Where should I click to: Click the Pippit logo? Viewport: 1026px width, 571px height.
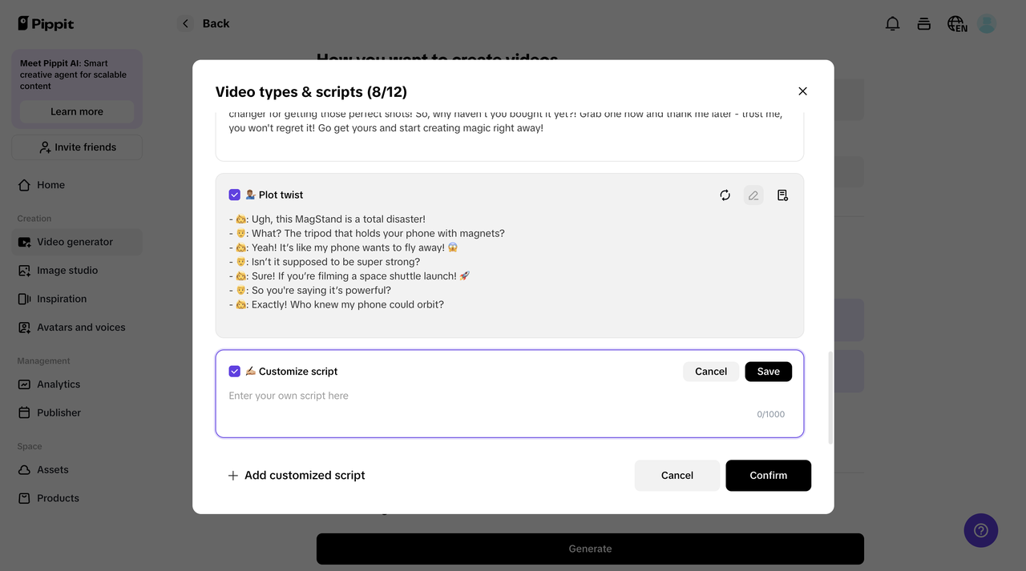coord(46,23)
